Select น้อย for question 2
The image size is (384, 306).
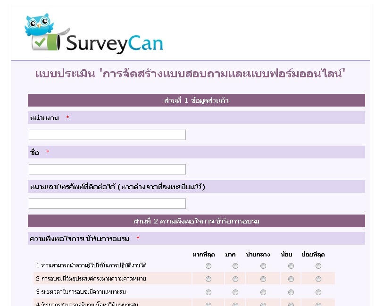pos(291,279)
